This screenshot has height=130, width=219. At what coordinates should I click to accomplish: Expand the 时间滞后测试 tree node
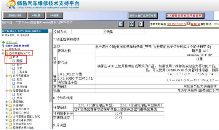[7, 109]
